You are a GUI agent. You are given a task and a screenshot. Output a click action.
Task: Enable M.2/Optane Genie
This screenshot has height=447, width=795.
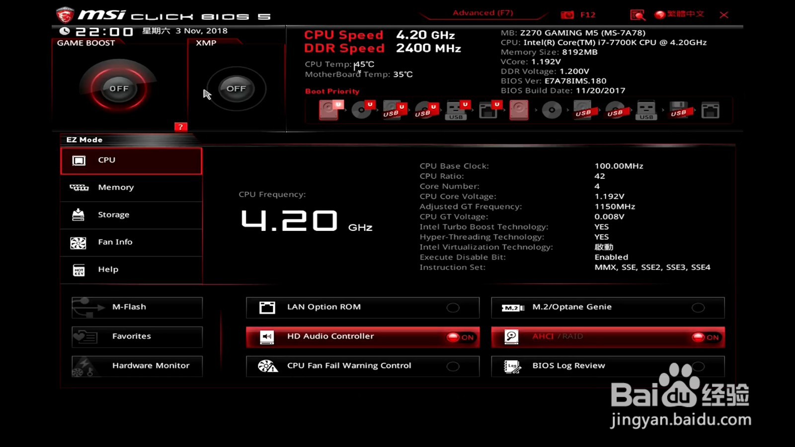(608, 307)
